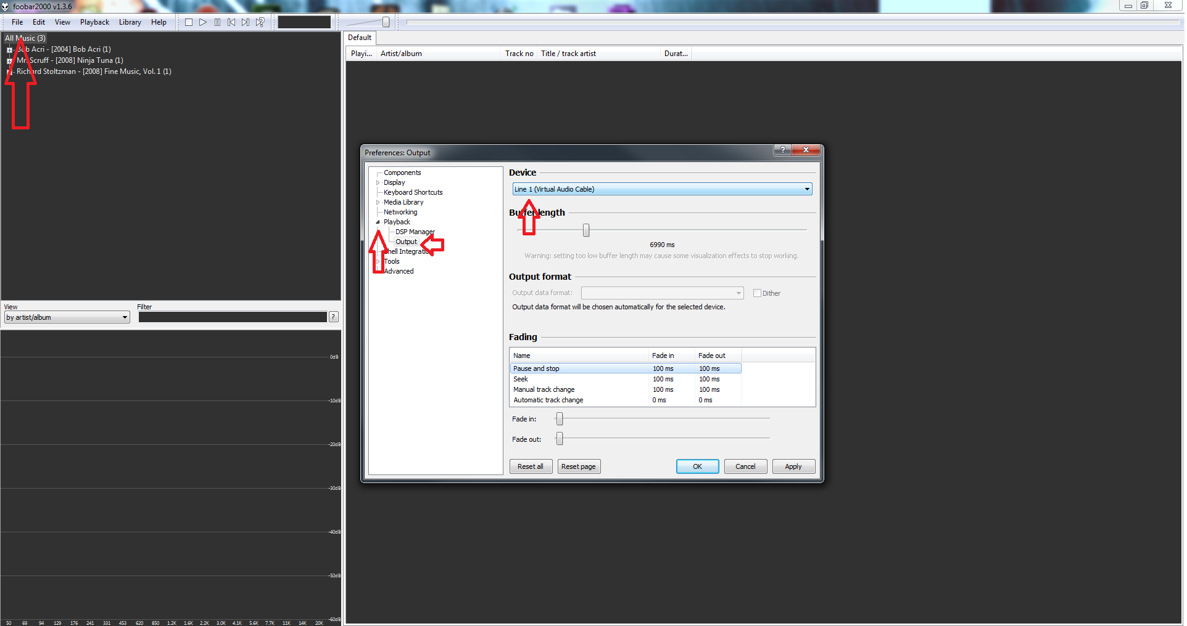Image resolution: width=1187 pixels, height=626 pixels.
Task: Expand the Display preferences branch
Action: (378, 182)
